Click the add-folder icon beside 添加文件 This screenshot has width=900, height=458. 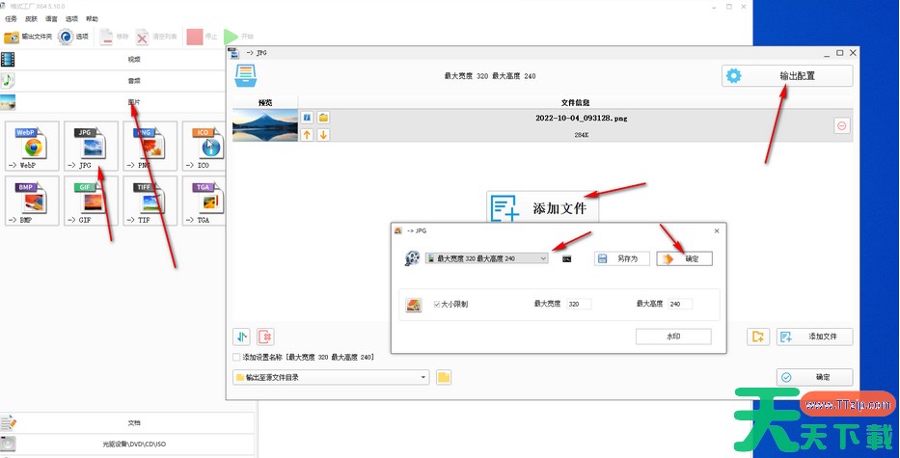tap(758, 337)
